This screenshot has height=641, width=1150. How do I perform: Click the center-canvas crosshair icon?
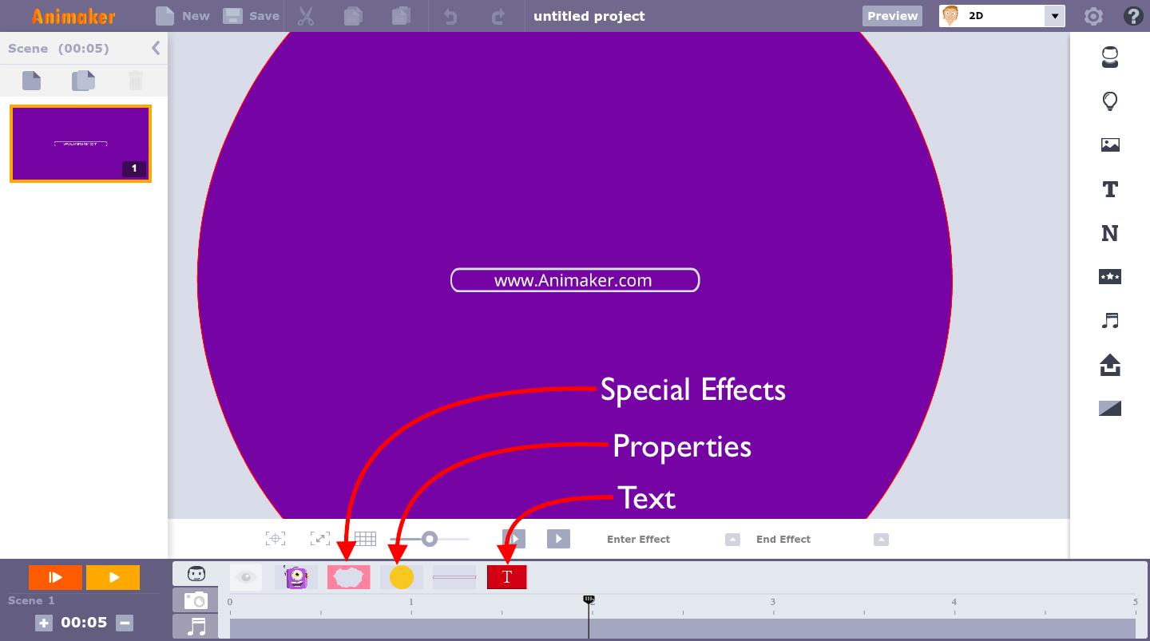[276, 539]
